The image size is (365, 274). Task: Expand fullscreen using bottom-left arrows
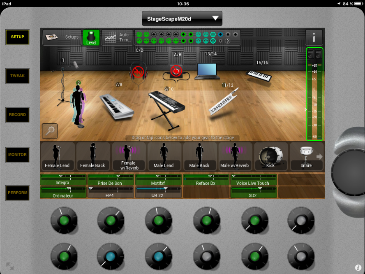(10, 266)
